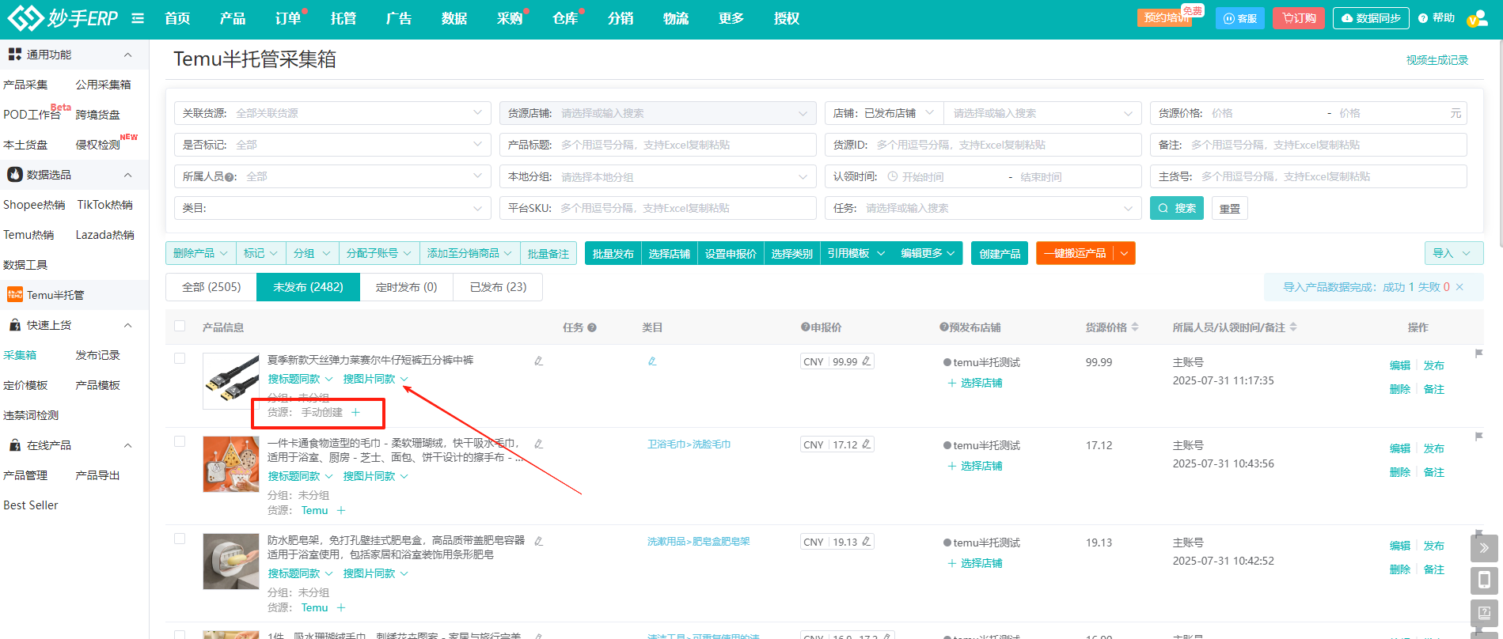Image resolution: width=1503 pixels, height=639 pixels.
Task: Open 货源店铺 select box
Action: tap(658, 113)
